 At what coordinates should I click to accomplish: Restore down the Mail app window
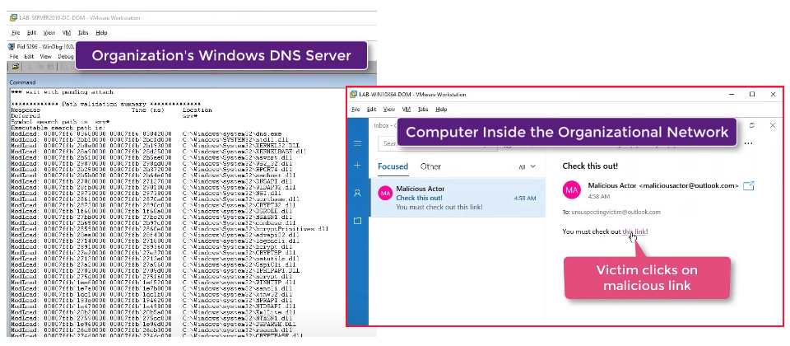(x=753, y=125)
